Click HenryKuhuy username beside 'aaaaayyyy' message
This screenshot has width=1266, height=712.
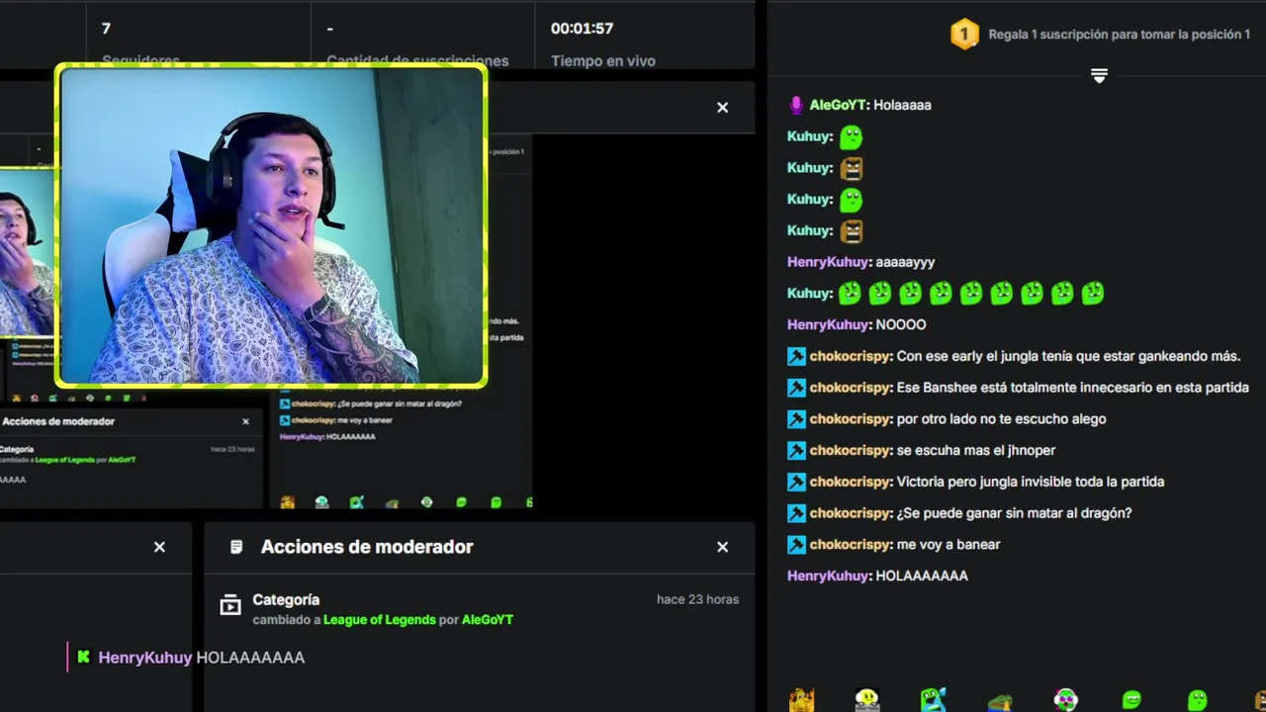pyautogui.click(x=829, y=262)
